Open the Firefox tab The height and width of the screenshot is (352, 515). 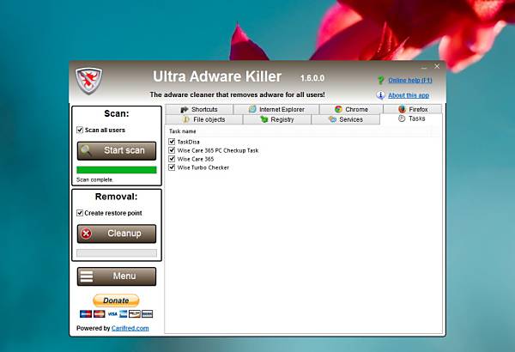(x=413, y=109)
